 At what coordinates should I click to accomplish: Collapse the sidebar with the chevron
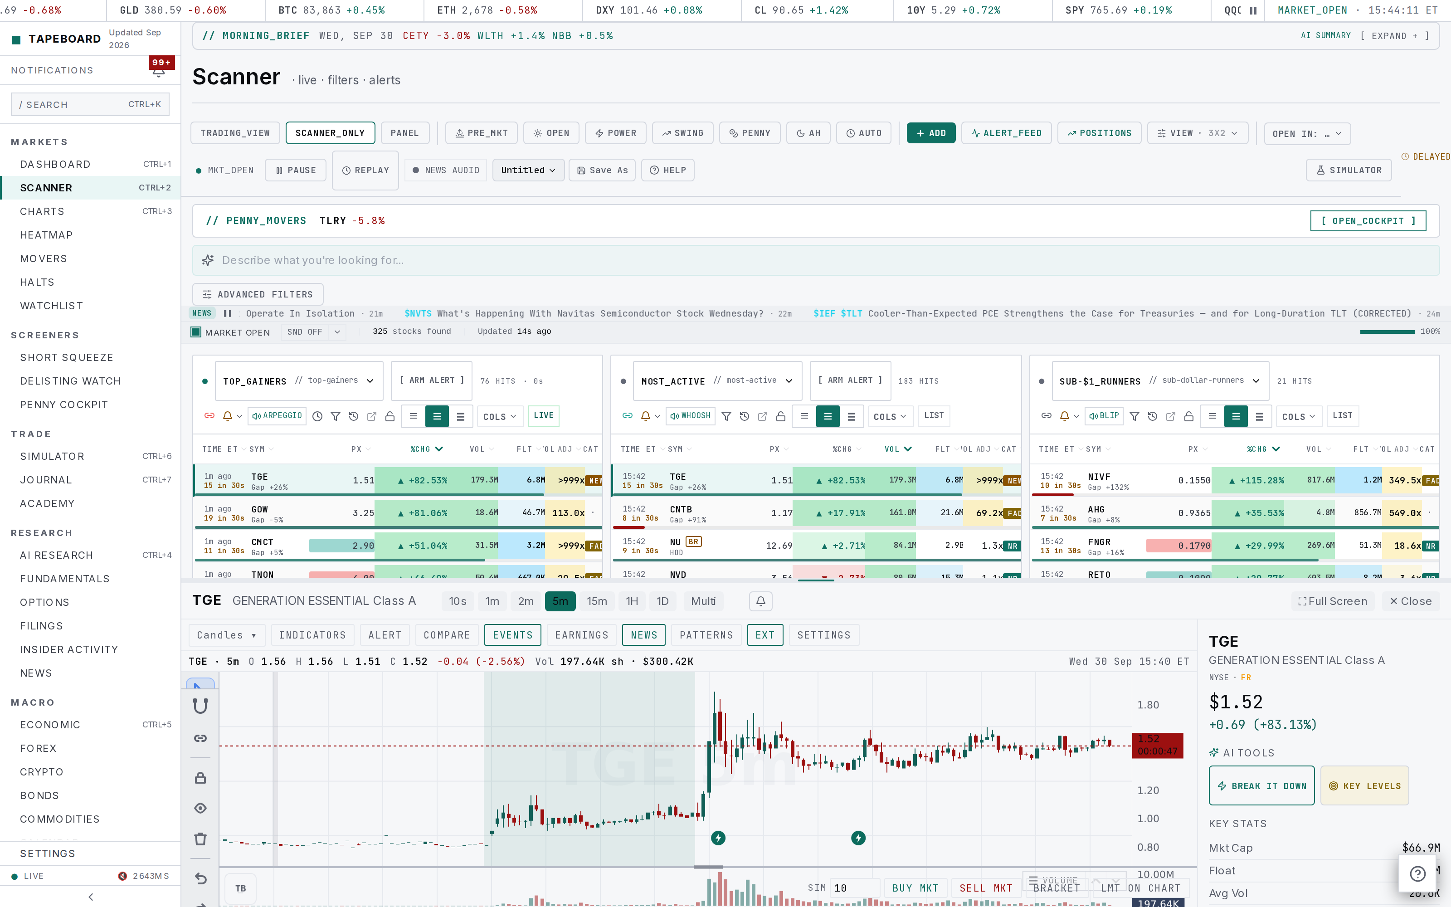[x=91, y=897]
